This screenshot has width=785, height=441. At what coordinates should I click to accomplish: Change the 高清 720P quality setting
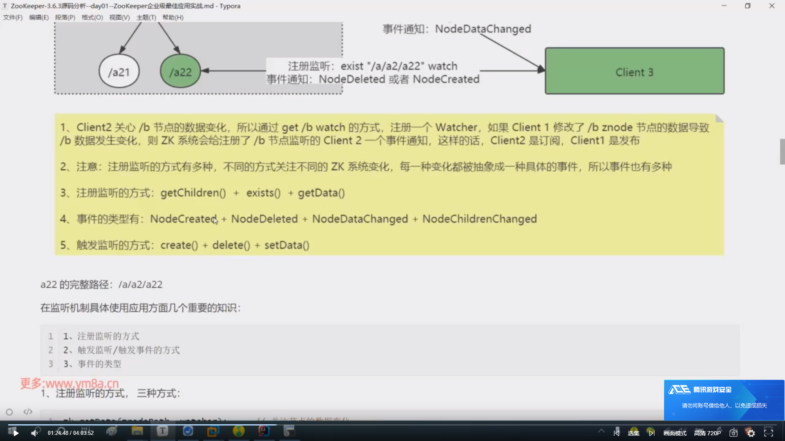click(x=707, y=433)
